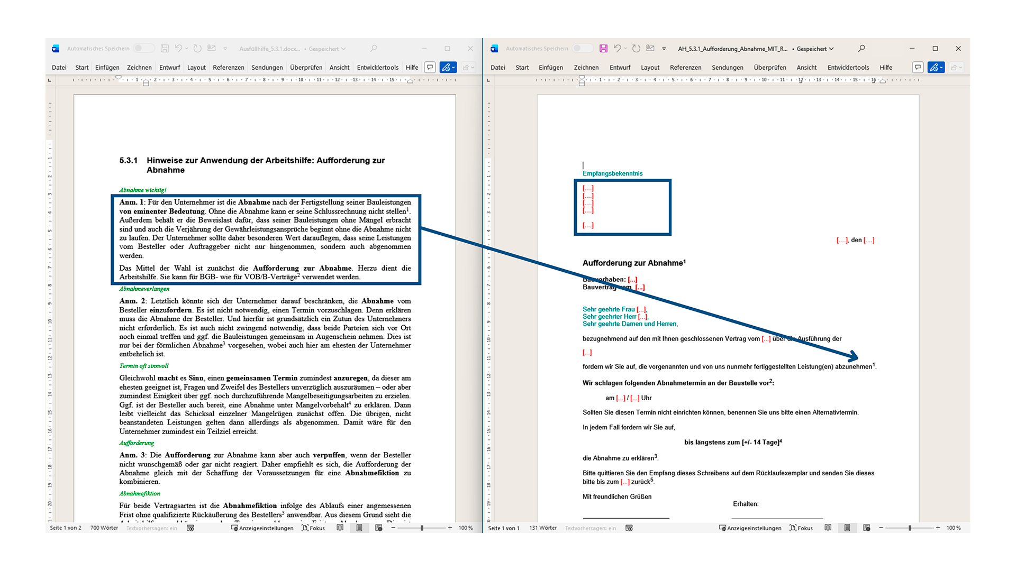Toggle AutoSave switch in left window
The width and height of the screenshot is (1016, 571).
[x=143, y=49]
